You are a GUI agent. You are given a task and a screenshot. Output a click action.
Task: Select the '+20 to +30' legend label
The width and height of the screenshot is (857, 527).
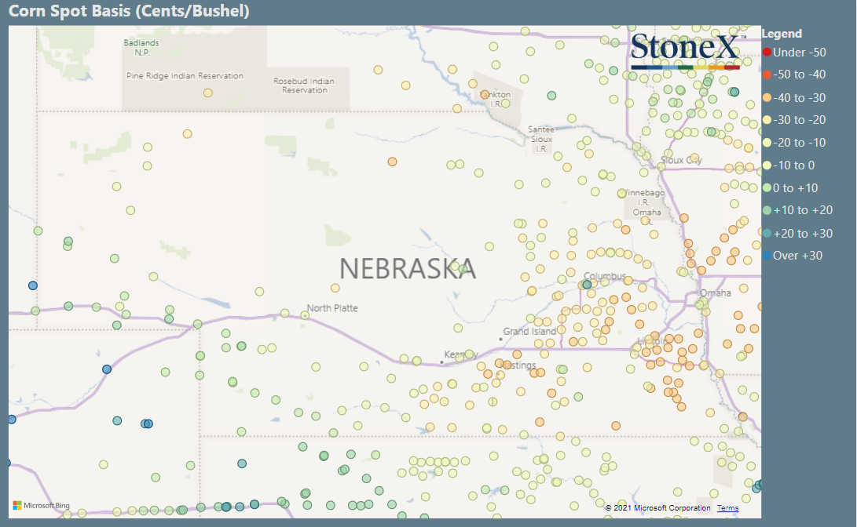[803, 234]
